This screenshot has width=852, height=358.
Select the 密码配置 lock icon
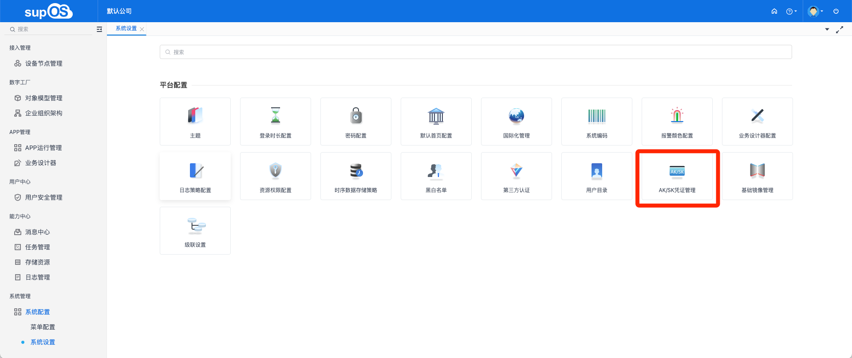tap(356, 116)
